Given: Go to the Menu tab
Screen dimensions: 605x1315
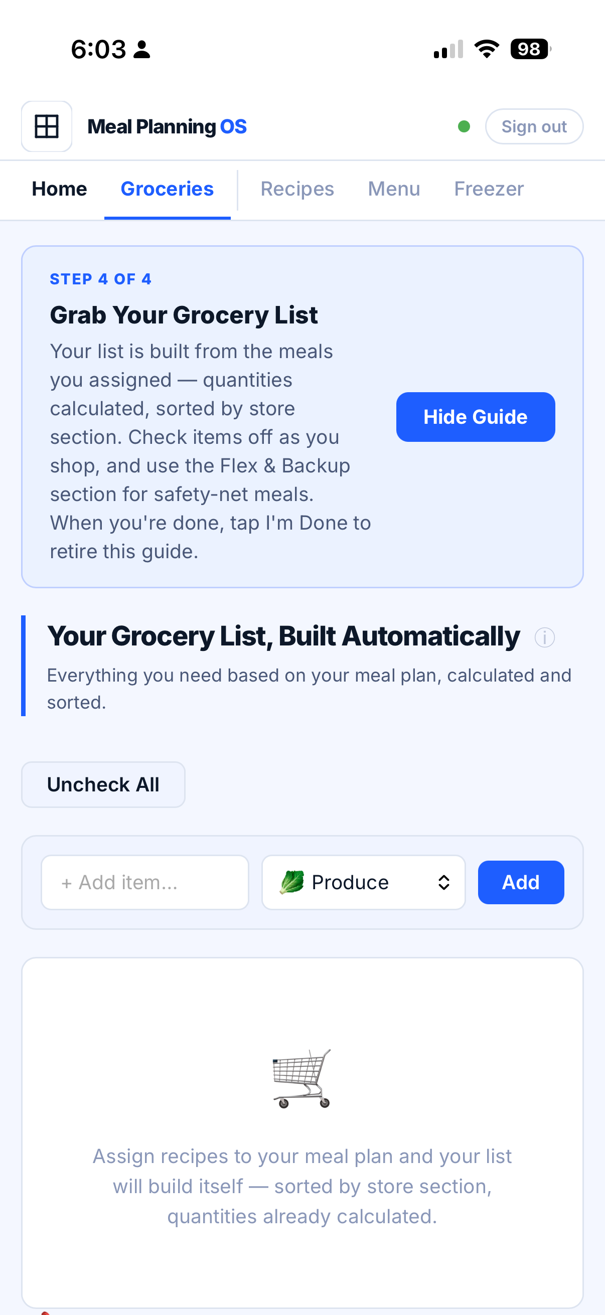Looking at the screenshot, I should (394, 189).
